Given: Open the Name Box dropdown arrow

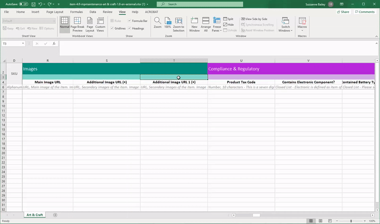Looking at the screenshot, I should (23, 44).
